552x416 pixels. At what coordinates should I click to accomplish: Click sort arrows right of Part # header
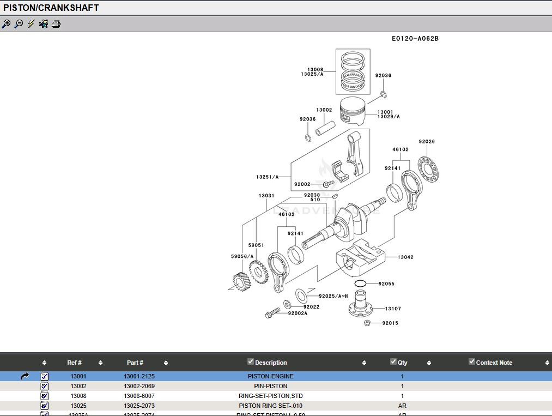166,363
